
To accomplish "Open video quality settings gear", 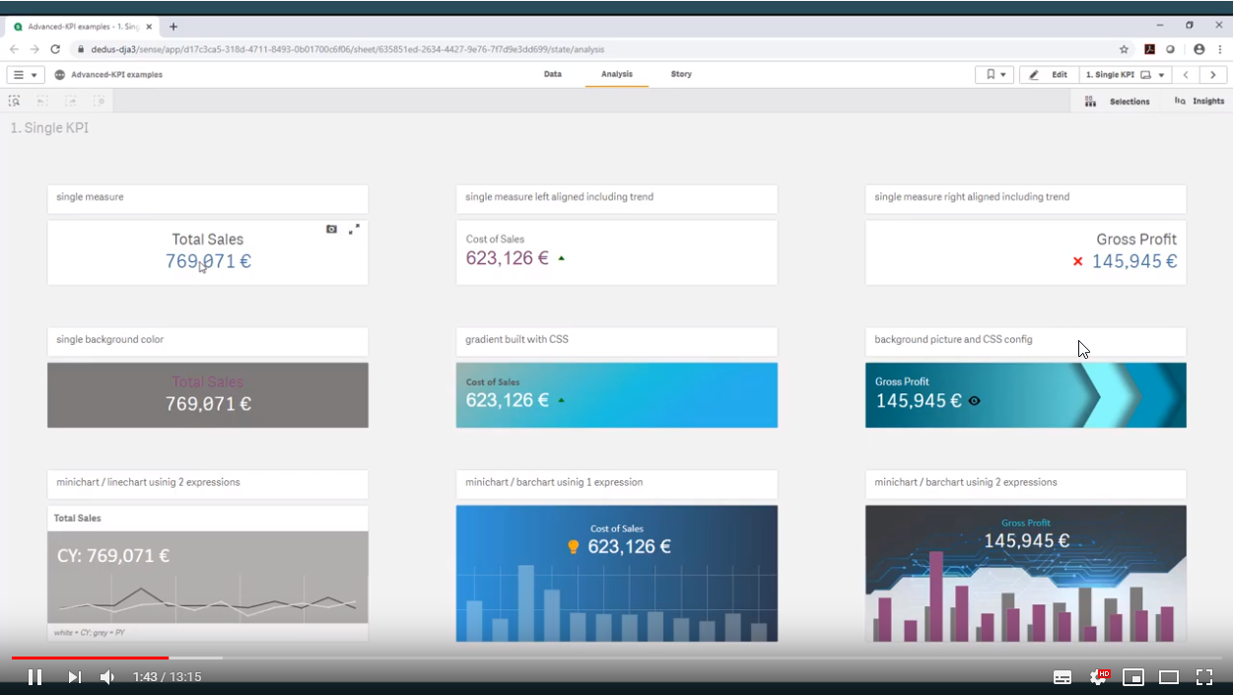I will [x=1098, y=677].
